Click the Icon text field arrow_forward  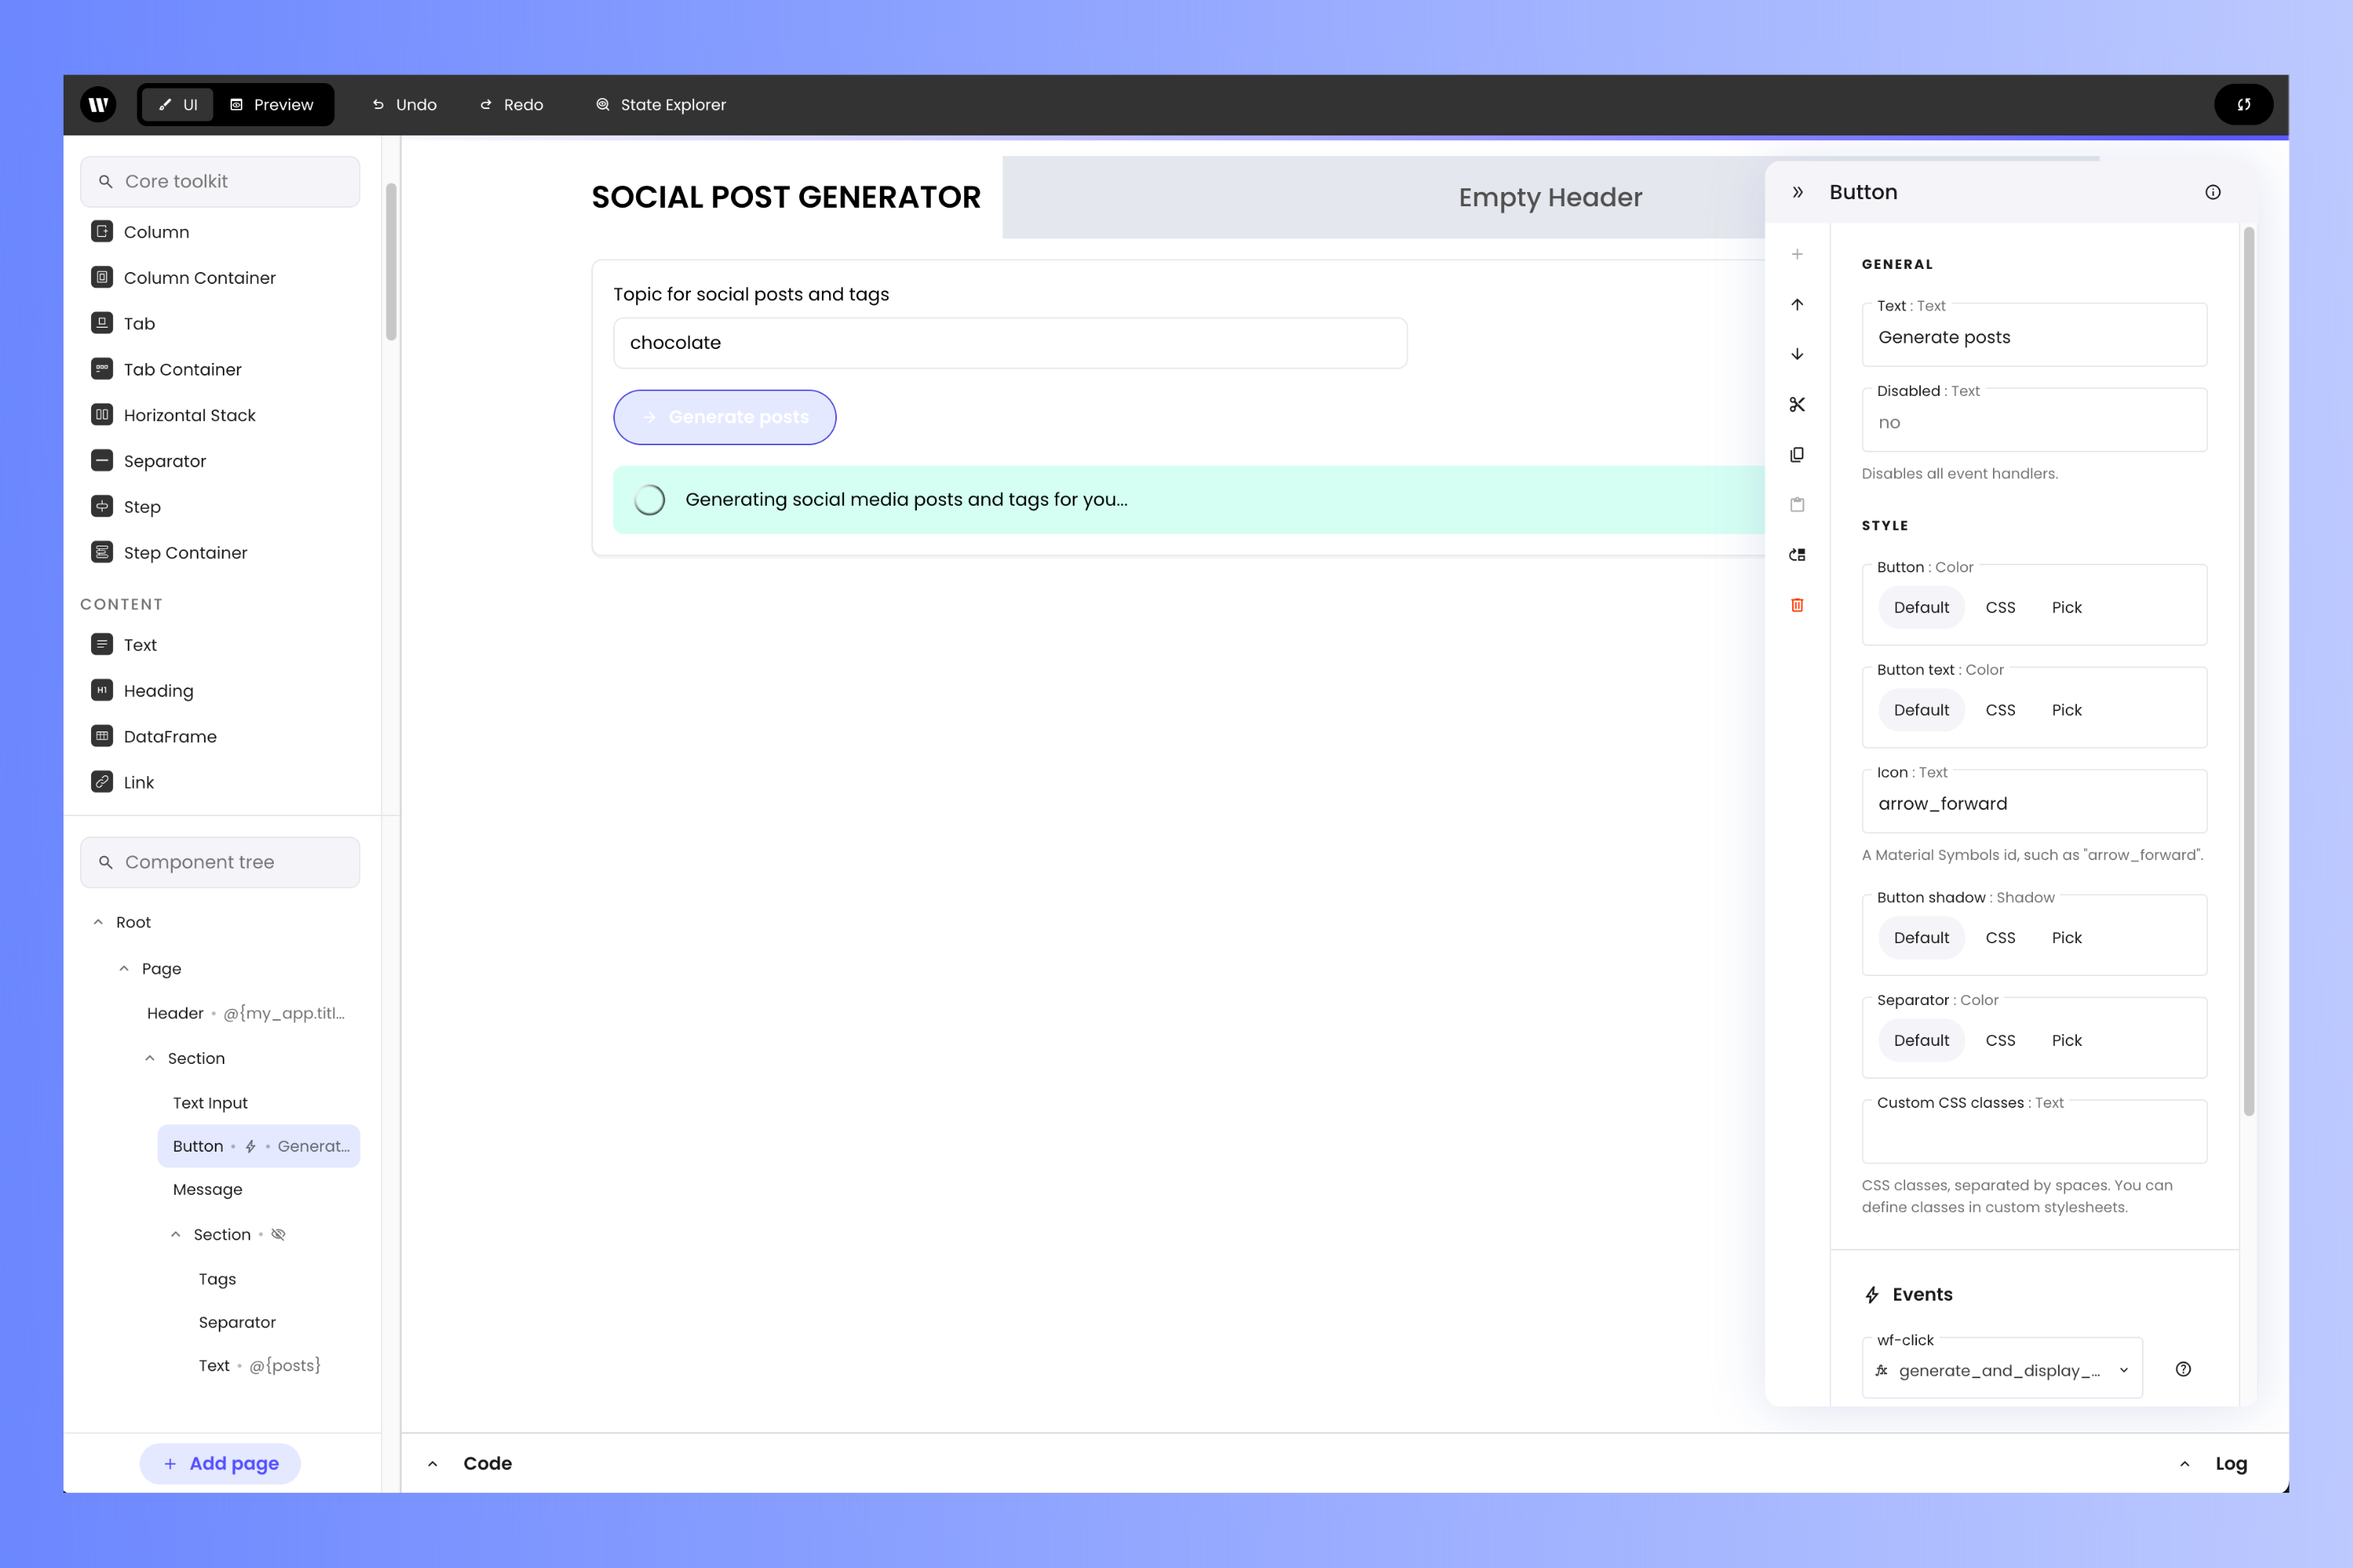pos(2034,803)
